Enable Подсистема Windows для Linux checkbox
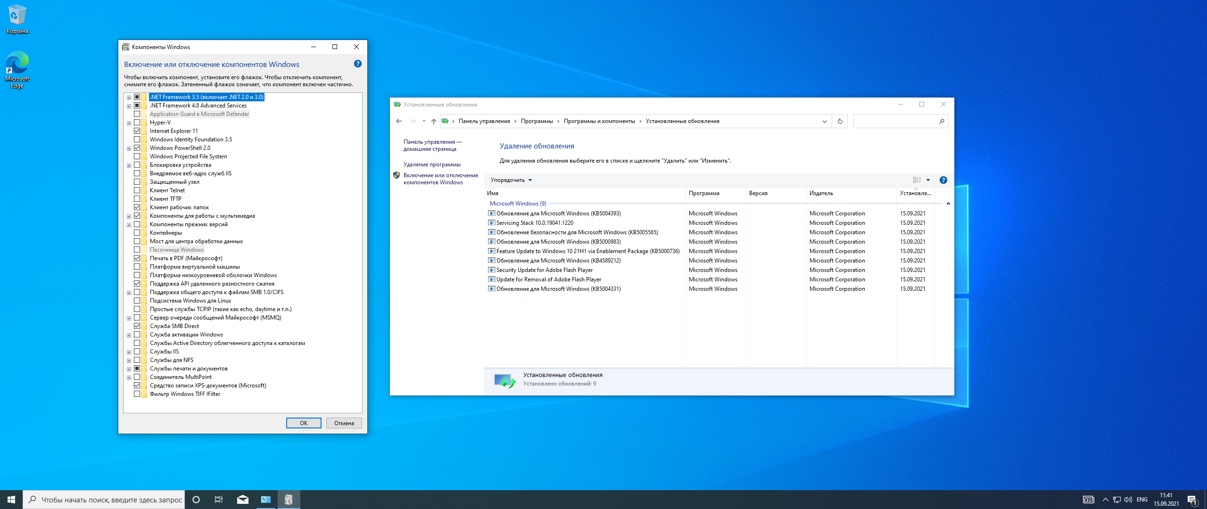Screen dimensions: 1207x509 [137, 301]
